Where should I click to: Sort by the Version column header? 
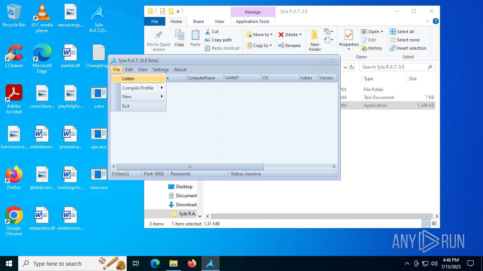point(328,78)
